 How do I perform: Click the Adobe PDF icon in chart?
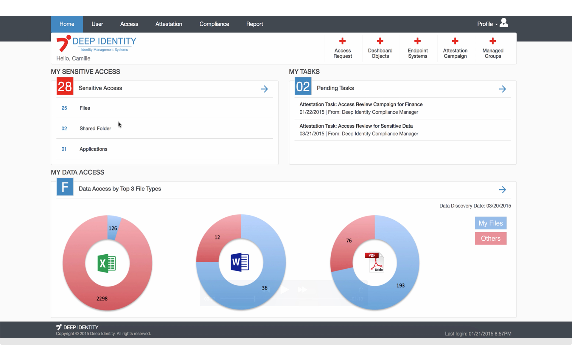[x=374, y=262]
